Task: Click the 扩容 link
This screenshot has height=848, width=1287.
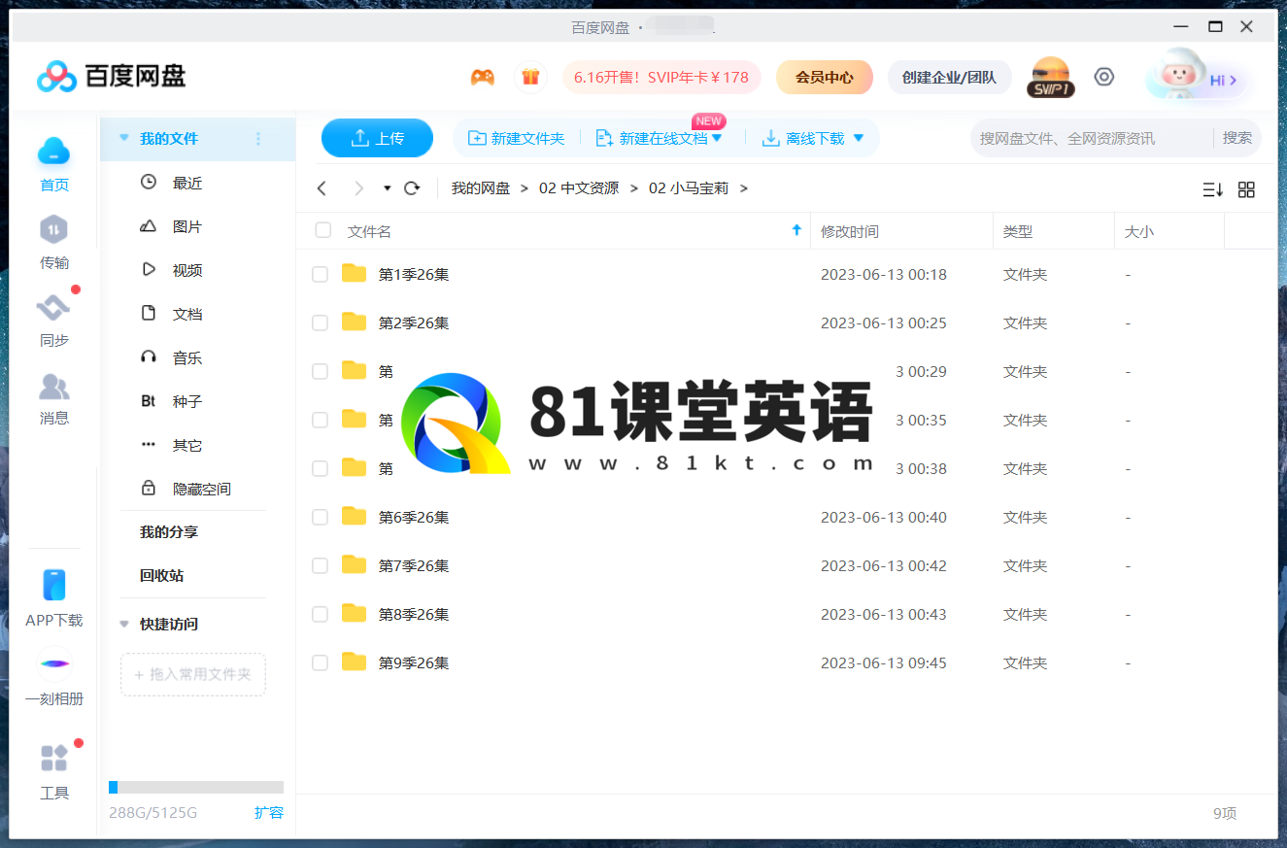Action: coord(269,812)
